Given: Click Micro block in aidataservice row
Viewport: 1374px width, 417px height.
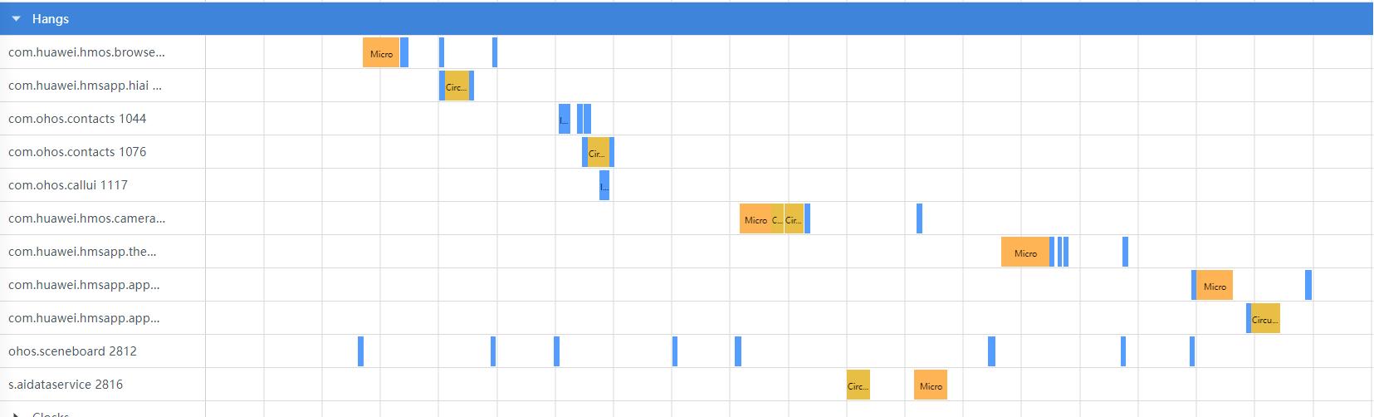Looking at the screenshot, I should (x=931, y=385).
